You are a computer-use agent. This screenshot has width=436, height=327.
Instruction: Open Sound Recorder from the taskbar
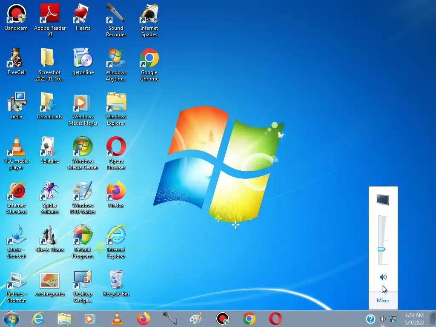point(169,318)
